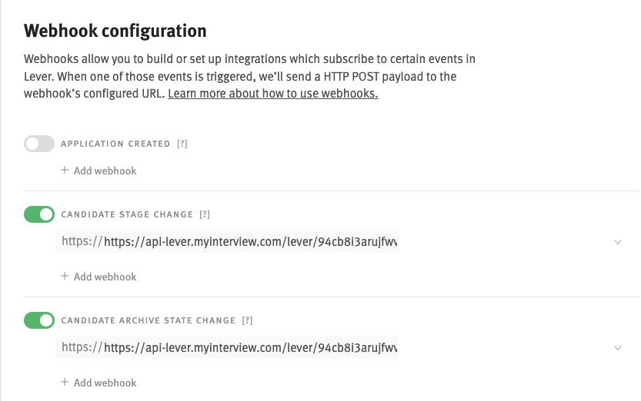Screen dimensions: 641x401
Task: Disable the Candidate Stage Change toggle
Action: [x=39, y=214]
